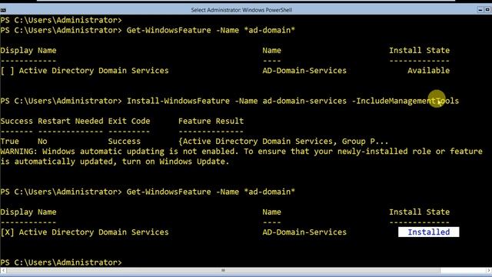Viewport: 492px width, 277px height.
Task: Click the horizontal scrollbar thumb
Action: [224, 270]
